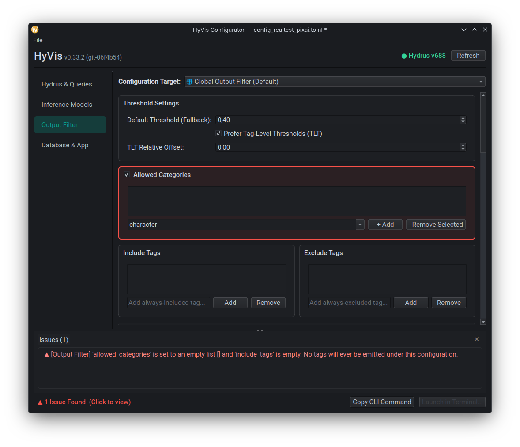
Task: Click the warning triangle beside 1 Issue Found
Action: click(40, 402)
